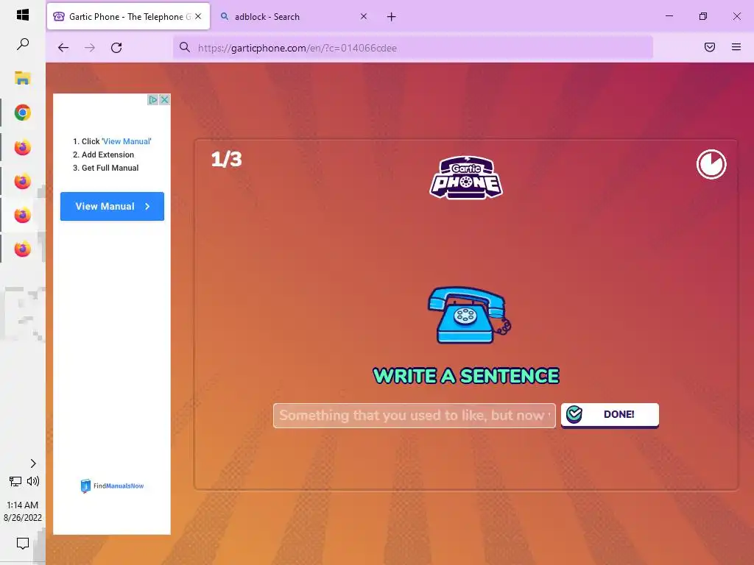Viewport: 754px width, 565px height.
Task: Click the blue telephone illustration
Action: pos(469,315)
